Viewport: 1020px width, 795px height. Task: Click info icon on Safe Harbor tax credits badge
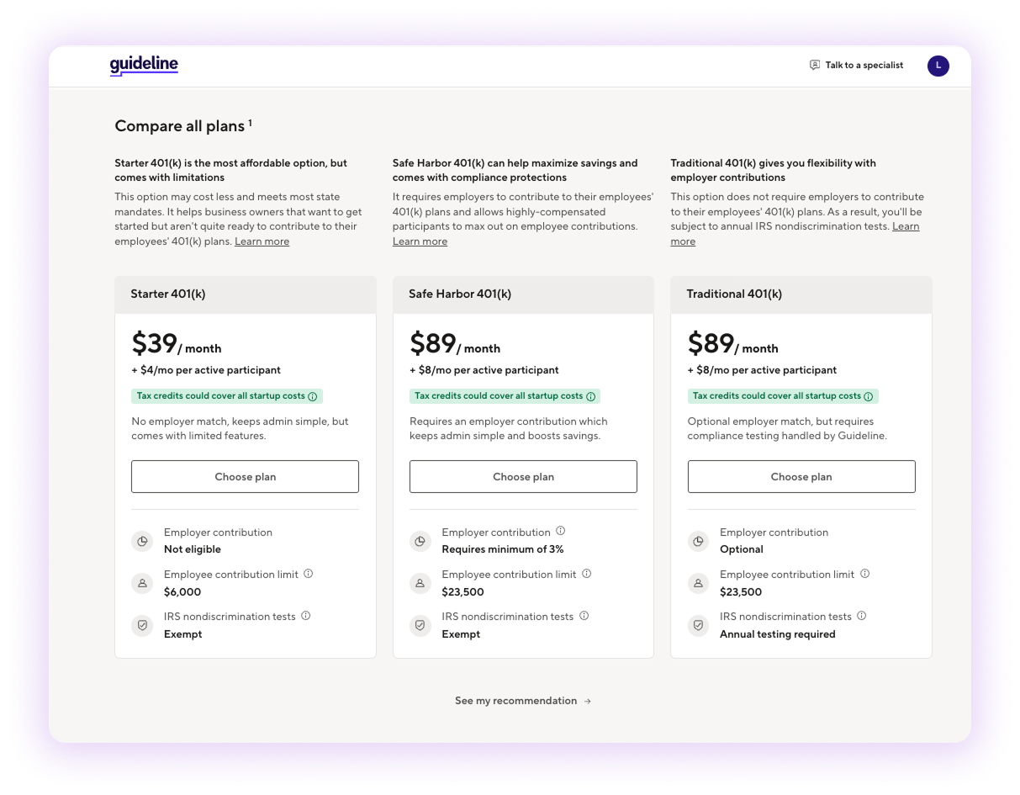(590, 396)
